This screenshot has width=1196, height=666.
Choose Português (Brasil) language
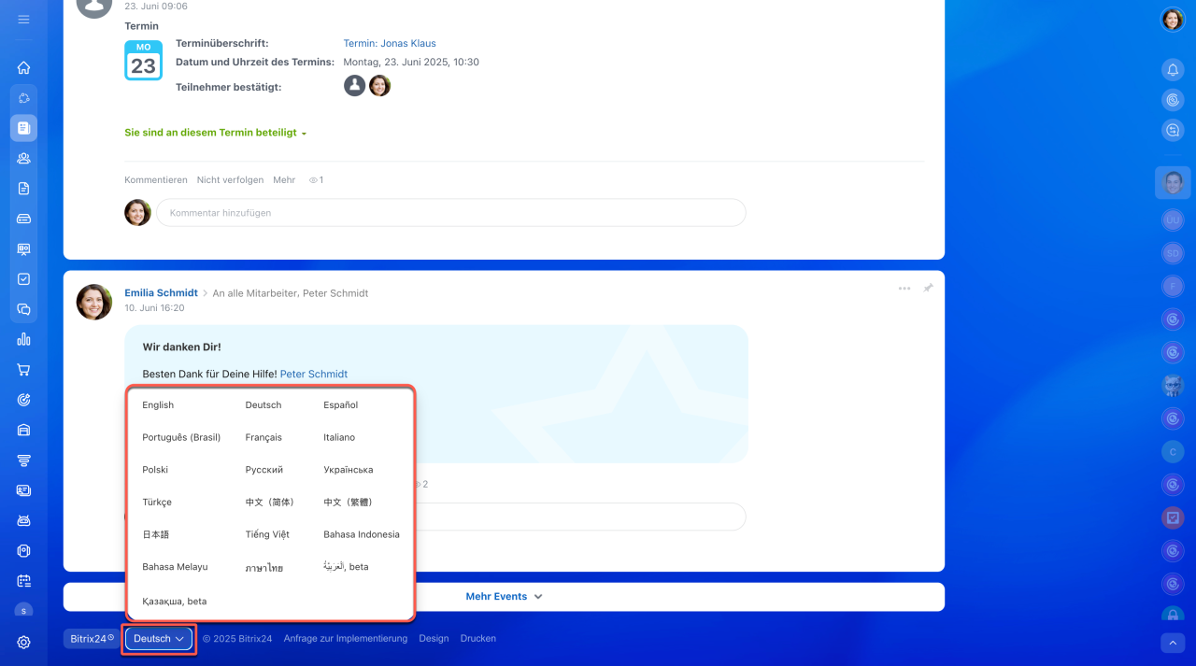click(181, 437)
